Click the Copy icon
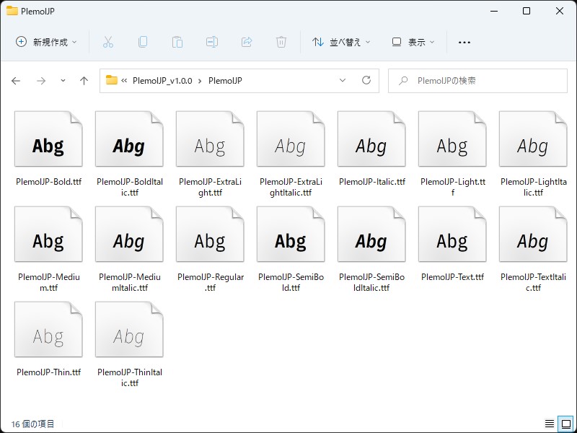The height and width of the screenshot is (433, 577). tap(143, 42)
